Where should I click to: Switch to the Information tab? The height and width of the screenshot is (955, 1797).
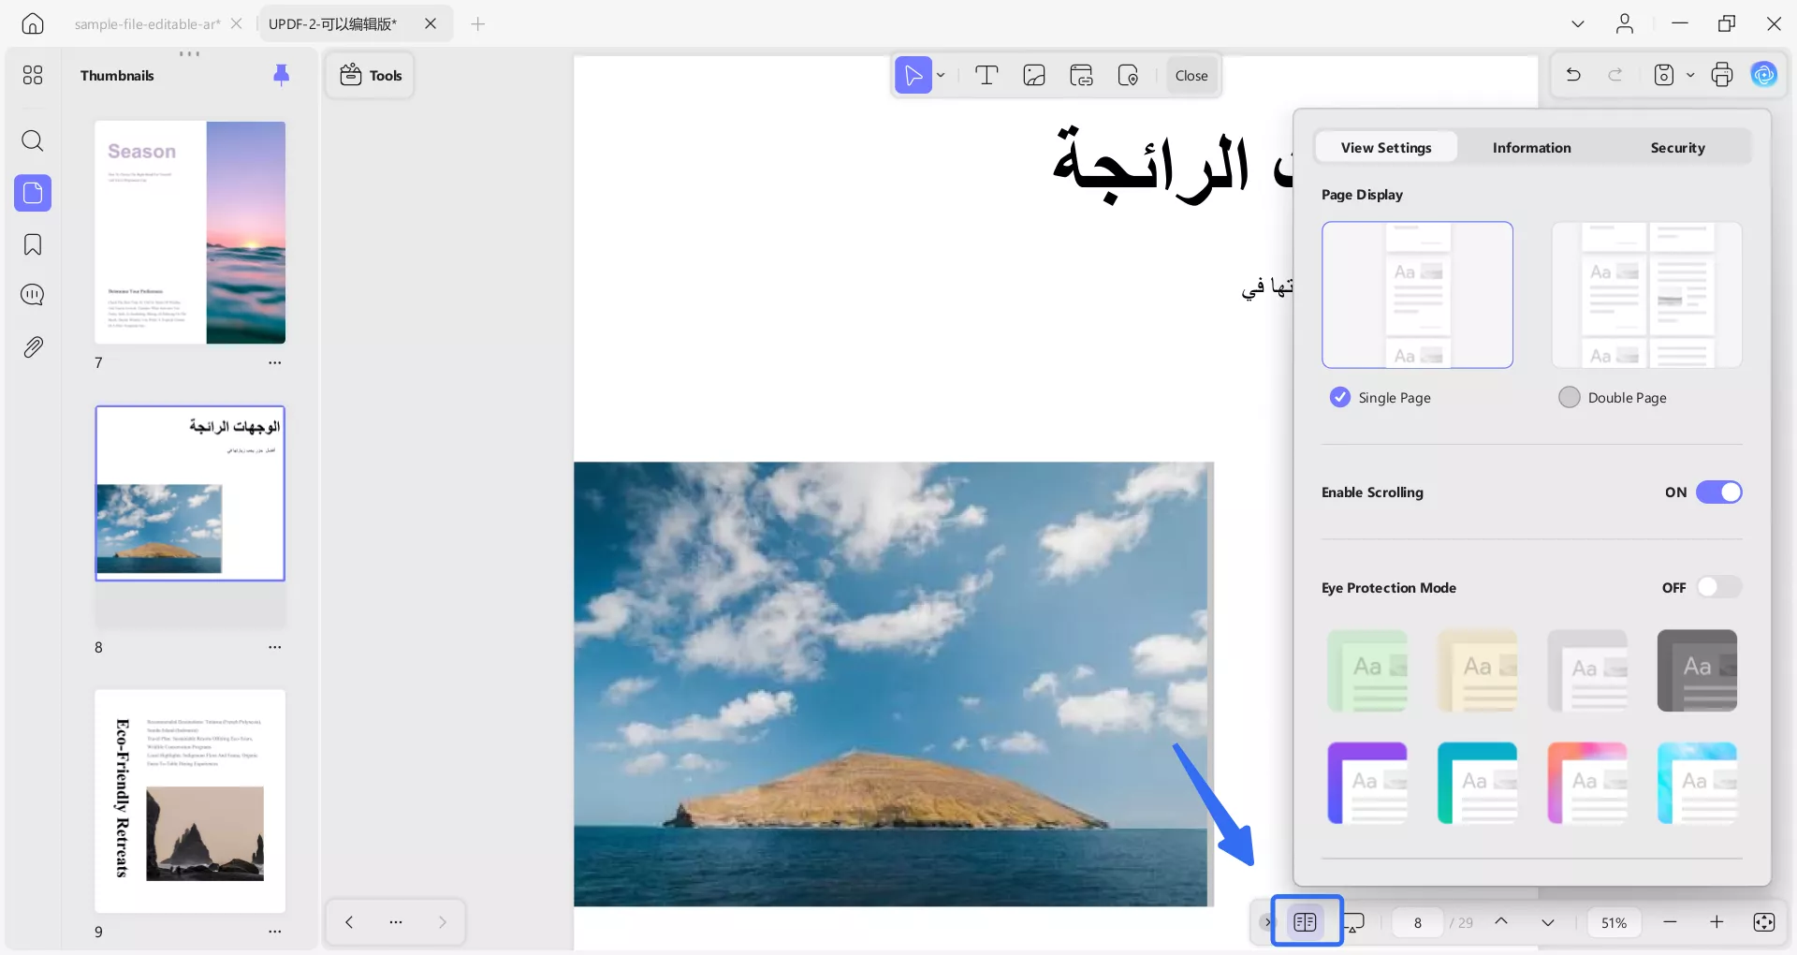1531,147
